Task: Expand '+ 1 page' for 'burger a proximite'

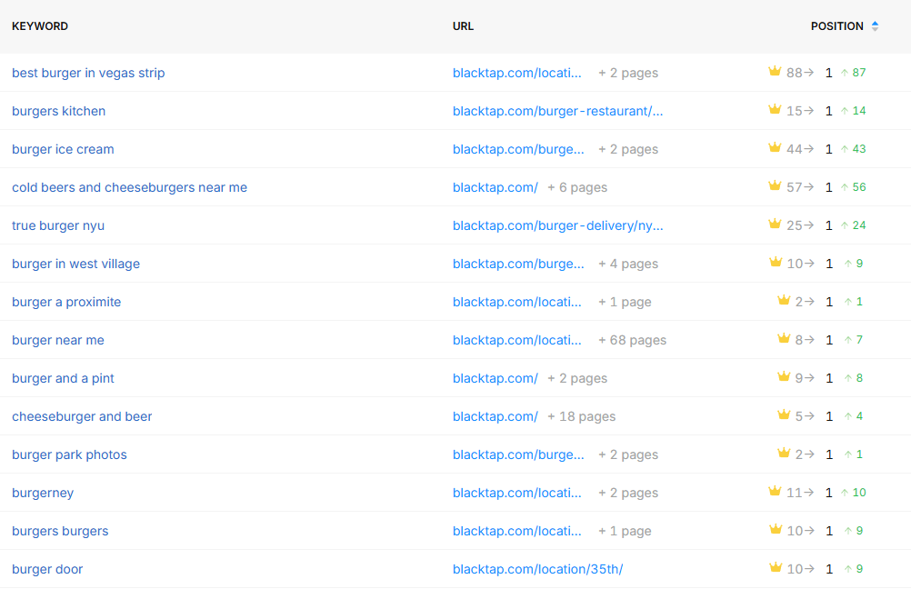Action: click(625, 302)
